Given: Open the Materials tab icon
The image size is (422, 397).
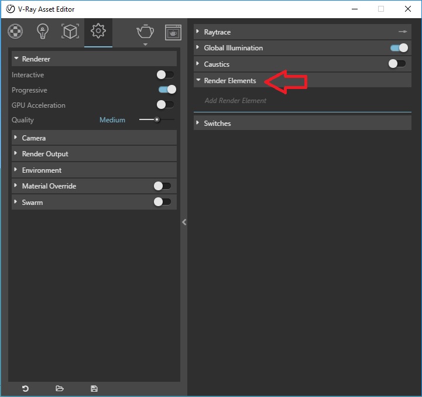Looking at the screenshot, I should (x=15, y=32).
